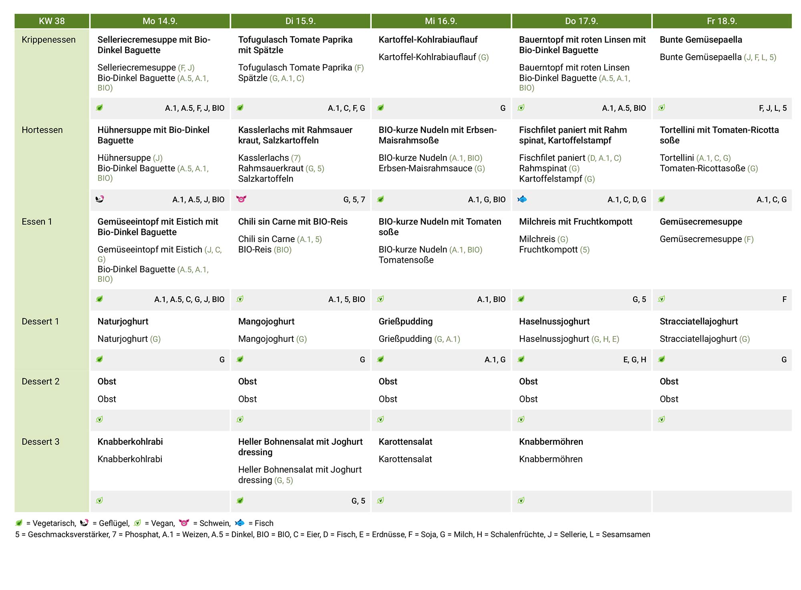Image resolution: width=801 pixels, height=590 pixels.
Task: Select the Fr 18.9. column header
Action: (x=722, y=21)
